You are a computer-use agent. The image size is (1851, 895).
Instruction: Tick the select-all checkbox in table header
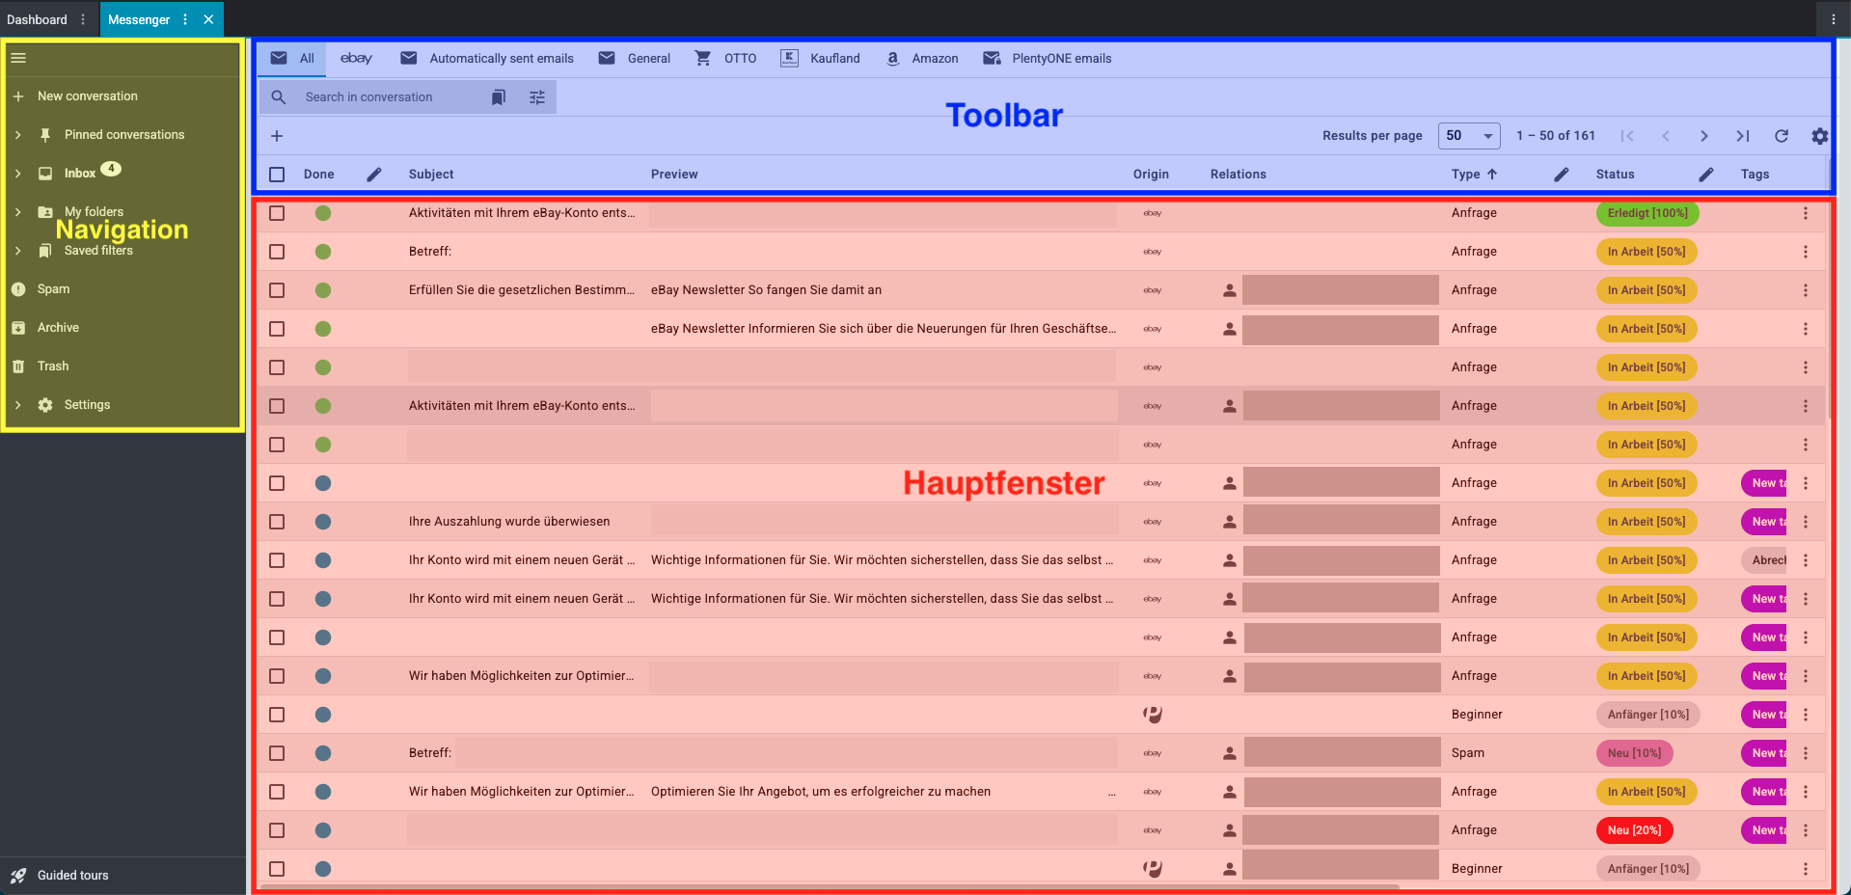[277, 175]
